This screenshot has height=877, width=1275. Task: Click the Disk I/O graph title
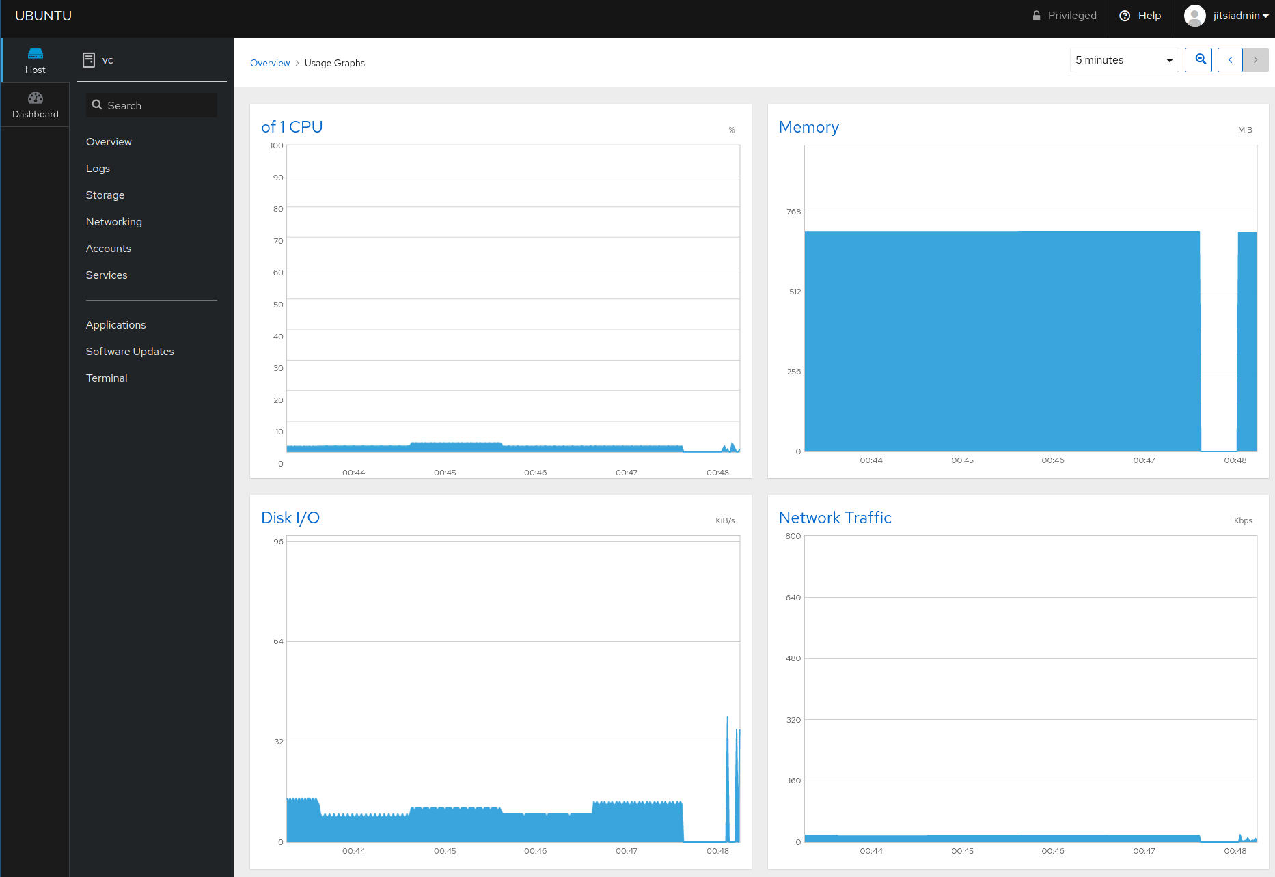tap(290, 518)
